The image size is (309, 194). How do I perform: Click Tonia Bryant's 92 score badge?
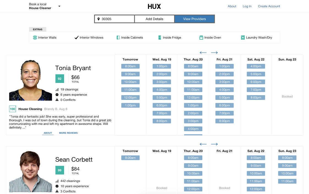[60, 78]
